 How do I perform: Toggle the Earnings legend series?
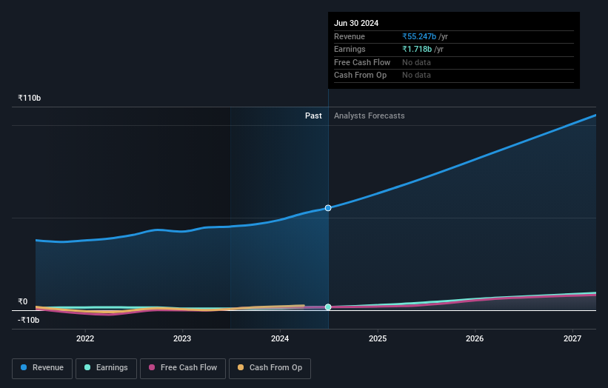(106, 368)
